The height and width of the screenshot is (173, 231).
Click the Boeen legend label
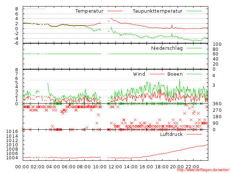175,74
